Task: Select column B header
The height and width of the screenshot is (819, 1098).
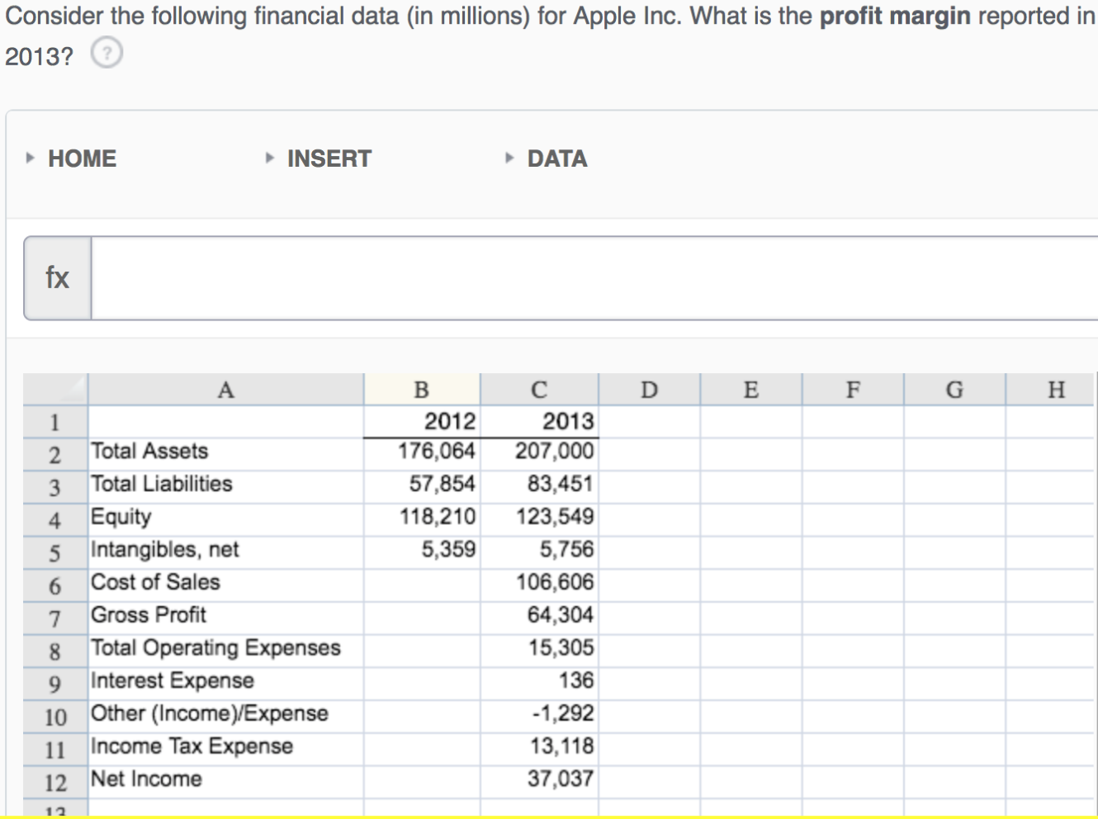Action: pos(422,389)
